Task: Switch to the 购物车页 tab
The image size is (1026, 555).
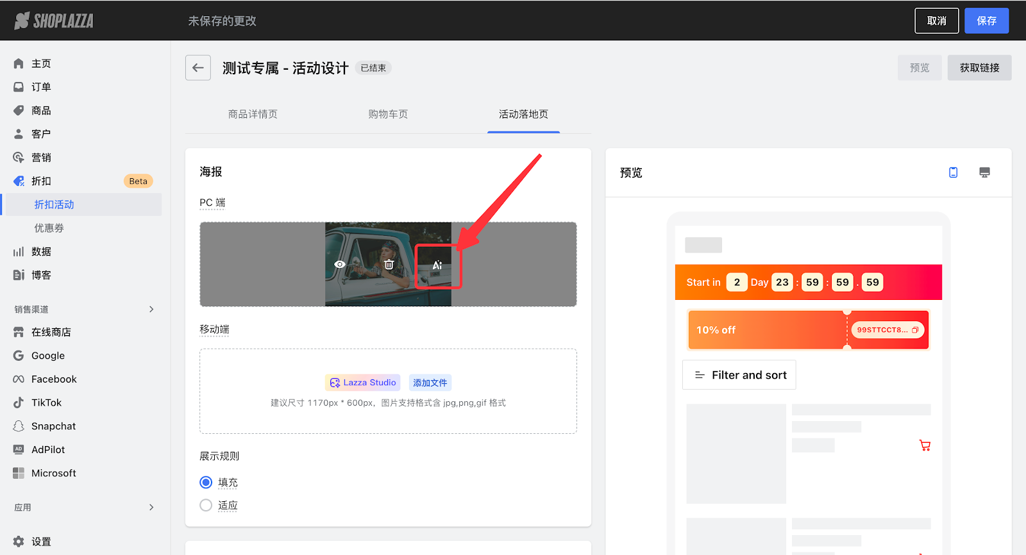Action: click(388, 114)
